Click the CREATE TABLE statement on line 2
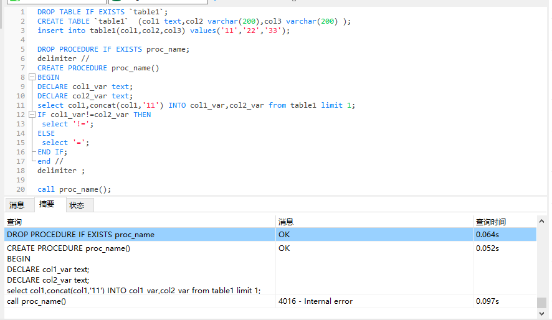Screen dimensions: 552x320 pos(194,21)
